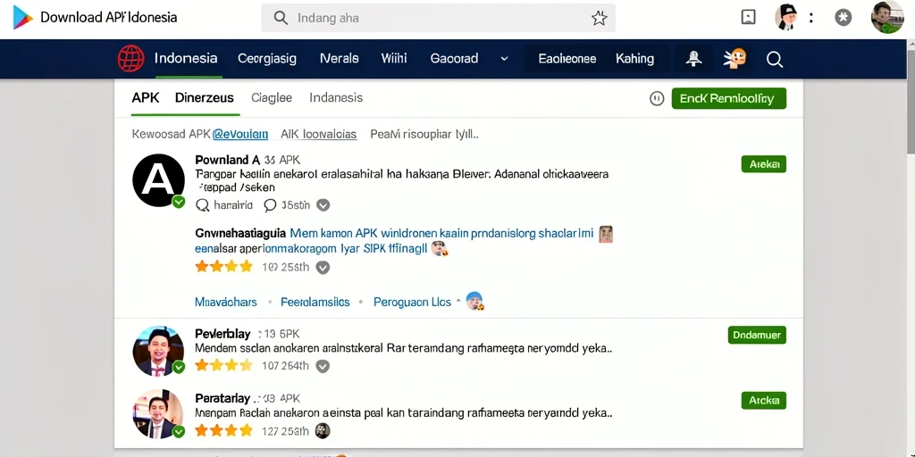This screenshot has height=457, width=915.
Task: Open the Gaoorad nav item
Action: point(454,58)
